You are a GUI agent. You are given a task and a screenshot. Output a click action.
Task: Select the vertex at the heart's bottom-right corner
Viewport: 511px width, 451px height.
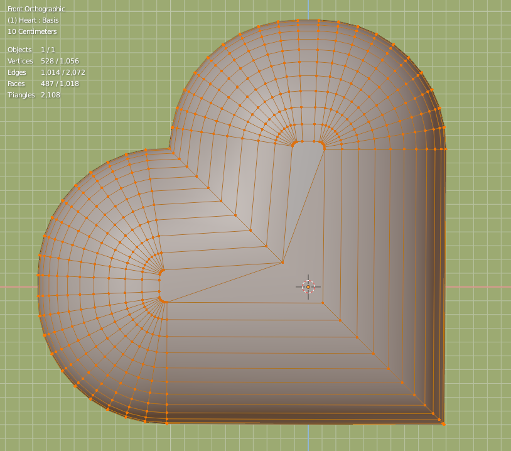444,424
